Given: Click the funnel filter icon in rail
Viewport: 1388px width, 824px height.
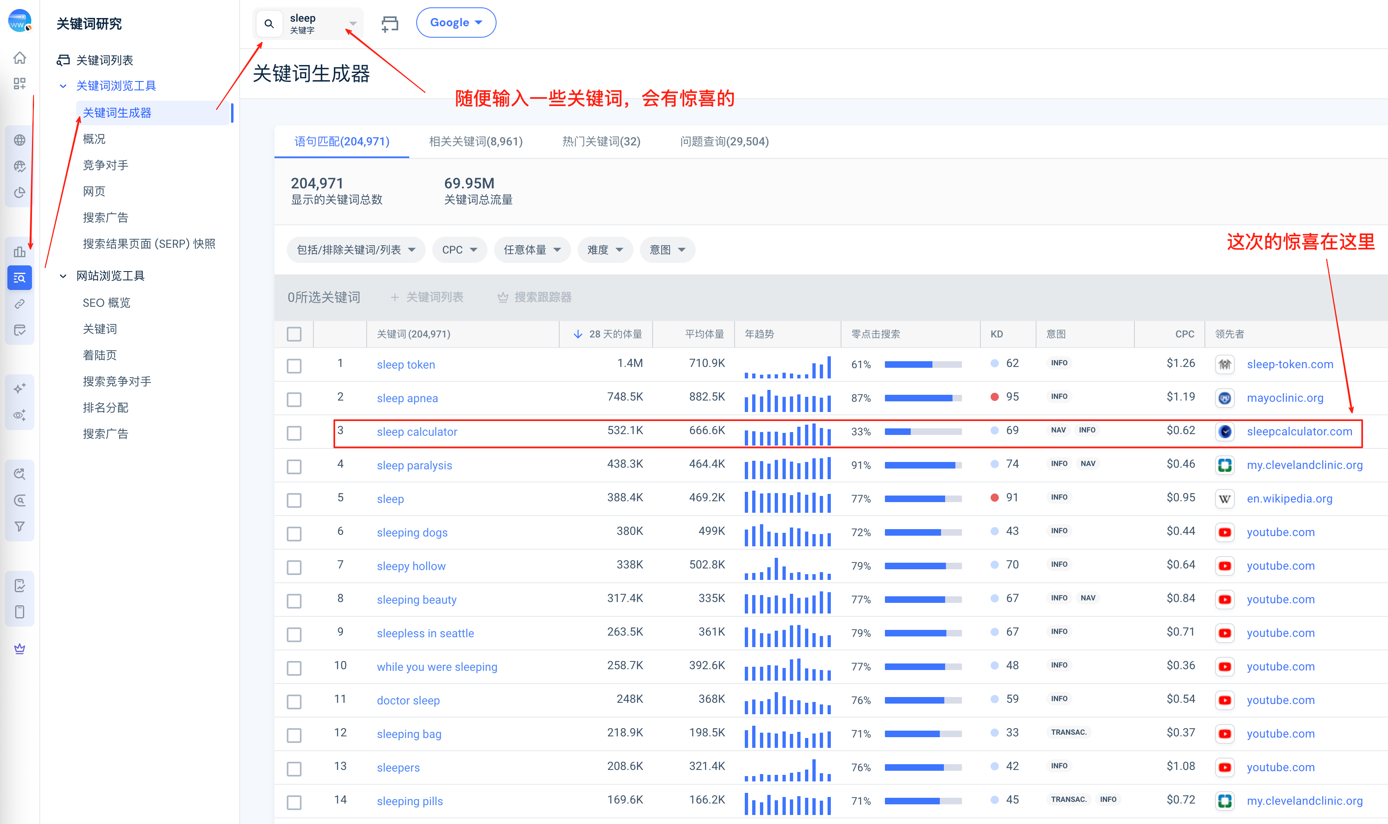Looking at the screenshot, I should 19,526.
